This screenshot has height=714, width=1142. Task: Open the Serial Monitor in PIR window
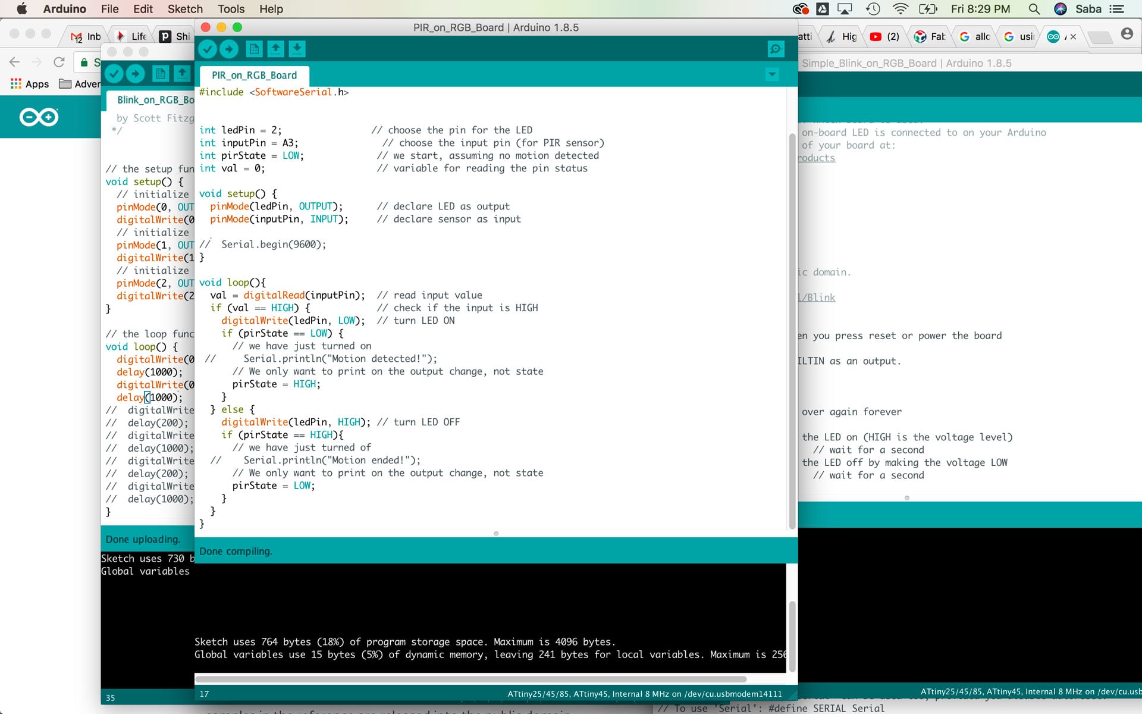(775, 49)
